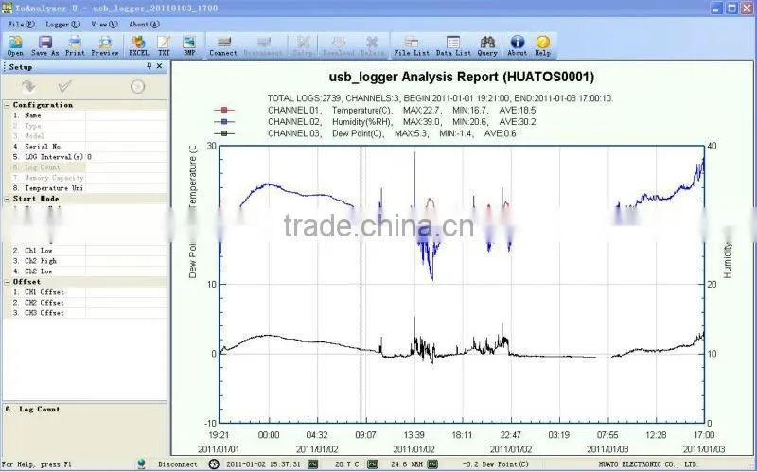Click the grayed Delete toolbar icon
Screen dimensions: 757x472
372,42
